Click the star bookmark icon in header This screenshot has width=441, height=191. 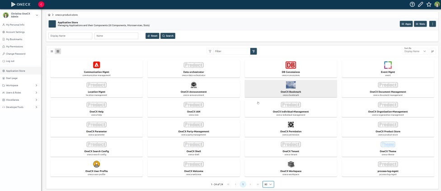pyautogui.click(x=429, y=4)
